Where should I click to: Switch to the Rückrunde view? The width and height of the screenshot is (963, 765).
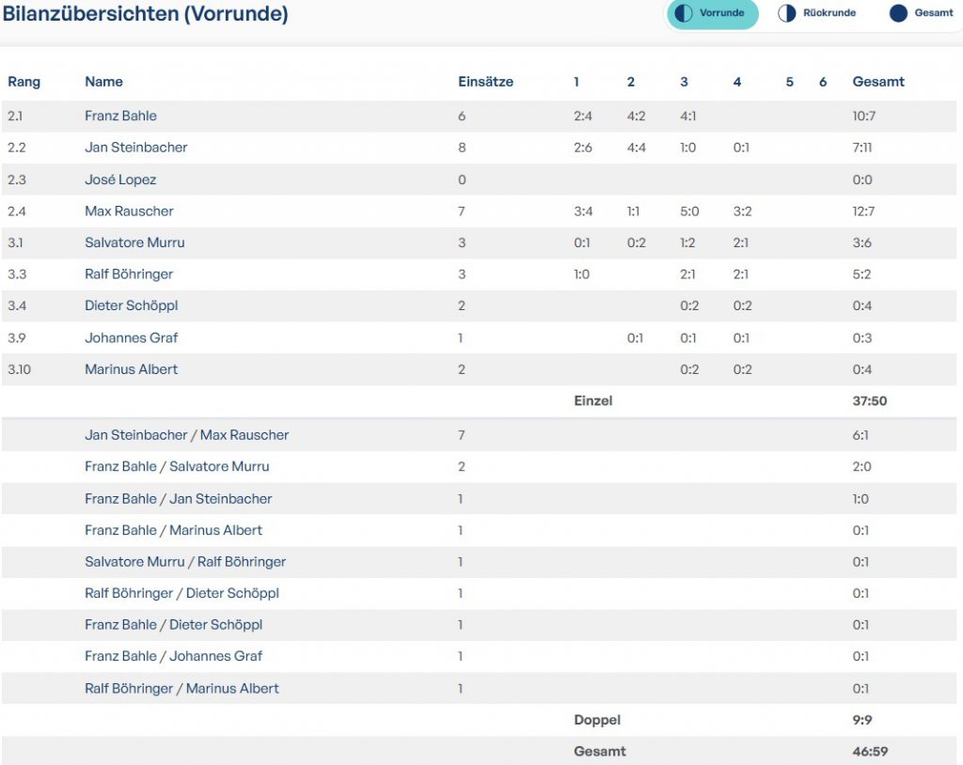point(829,14)
